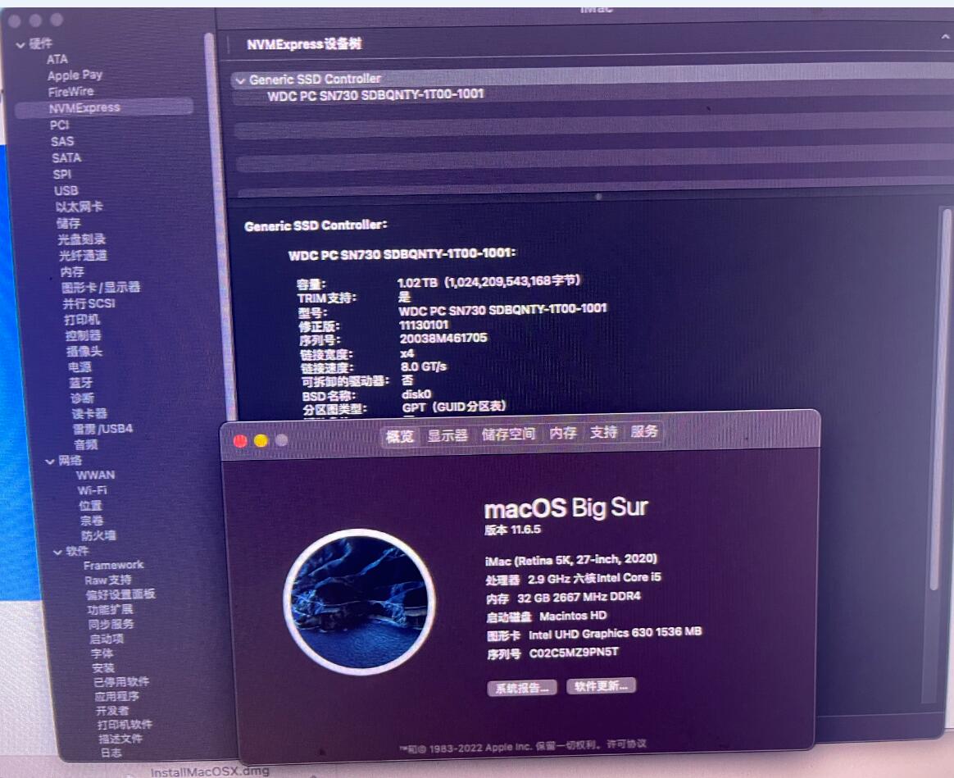Collapse the Generic SSD Controller tree node

click(240, 80)
